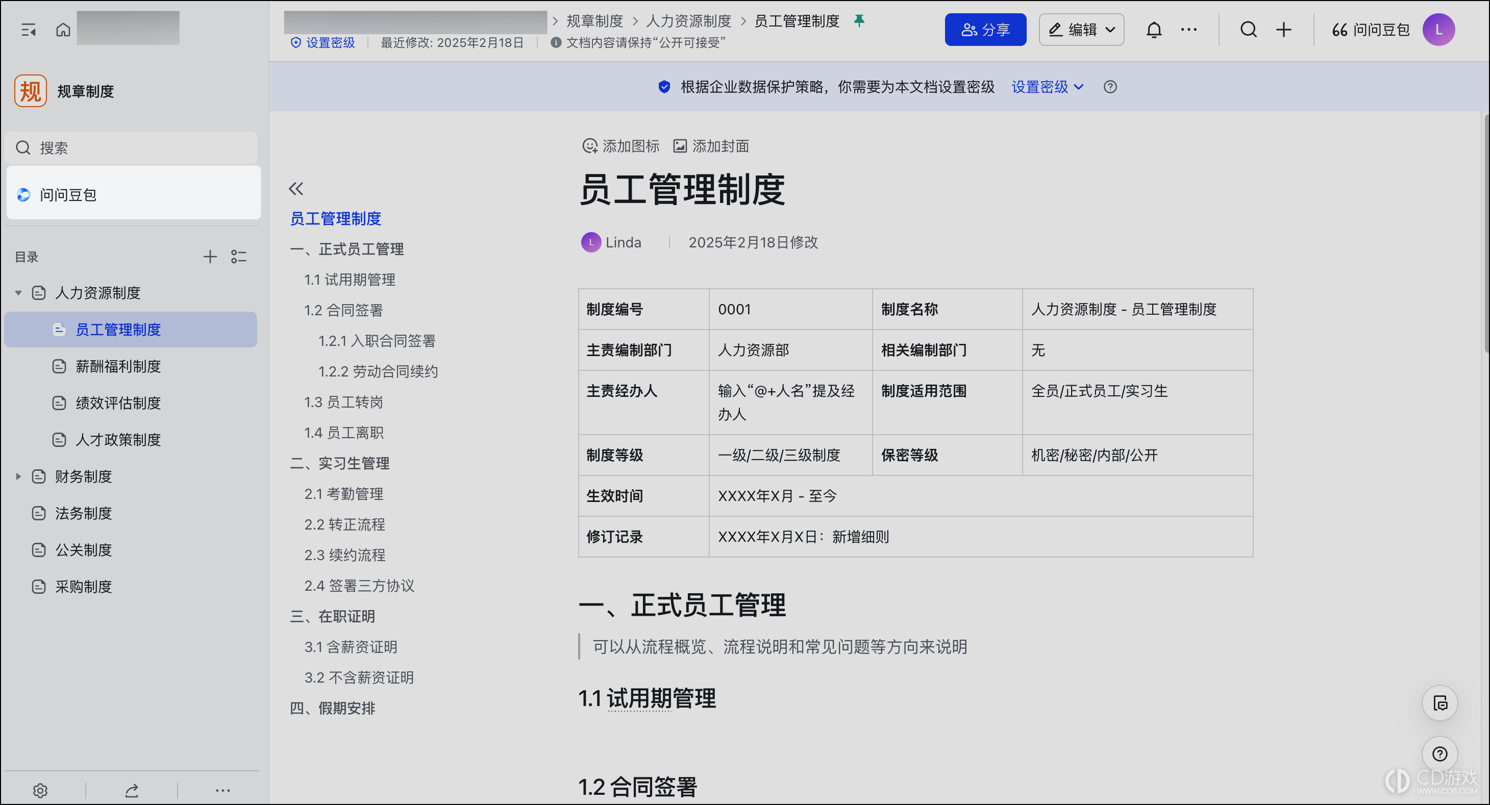Image resolution: width=1490 pixels, height=805 pixels.
Task: Open the user avatar L in the header
Action: 1438,30
